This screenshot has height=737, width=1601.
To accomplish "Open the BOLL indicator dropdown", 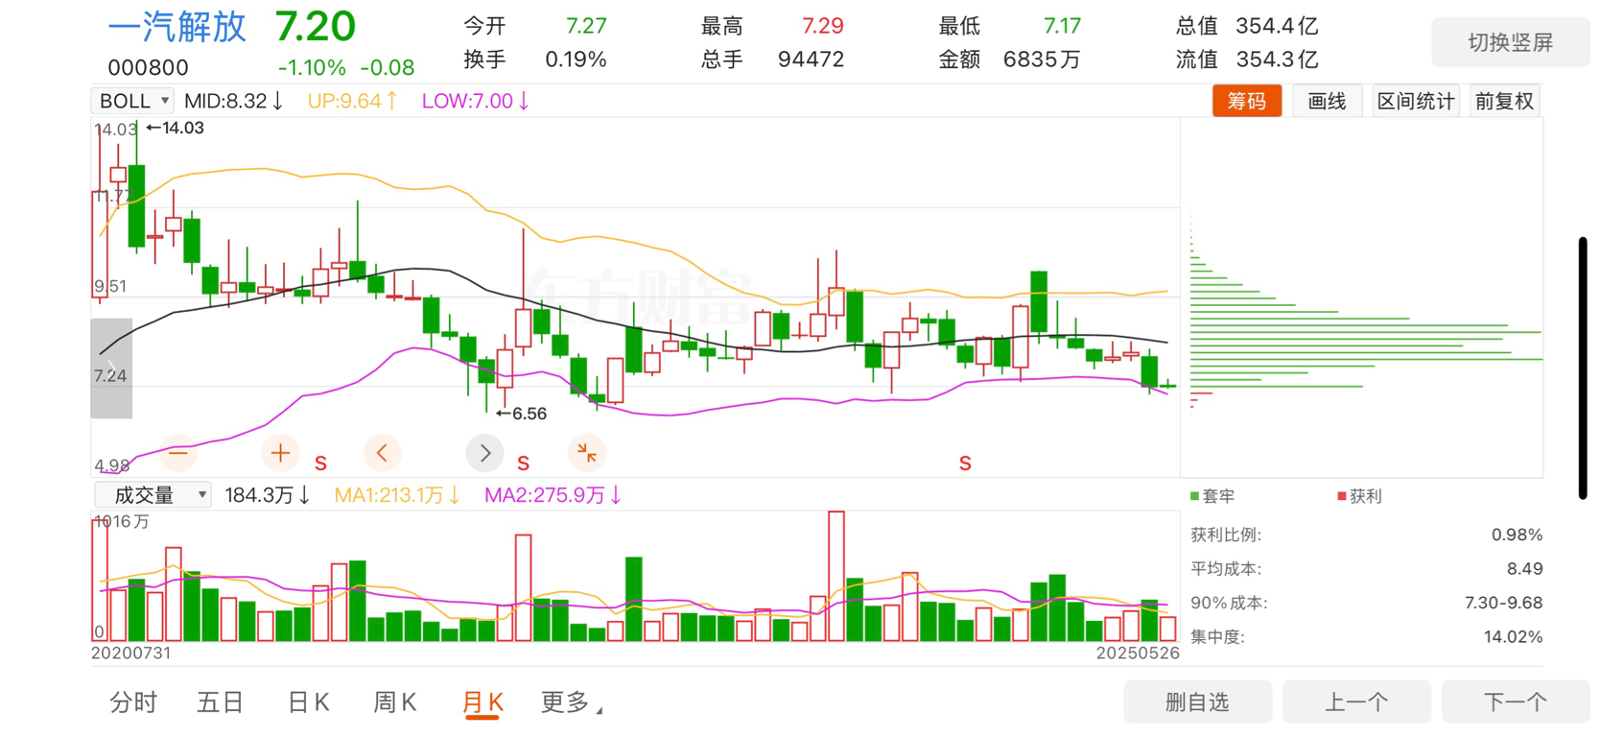I will 132,101.
